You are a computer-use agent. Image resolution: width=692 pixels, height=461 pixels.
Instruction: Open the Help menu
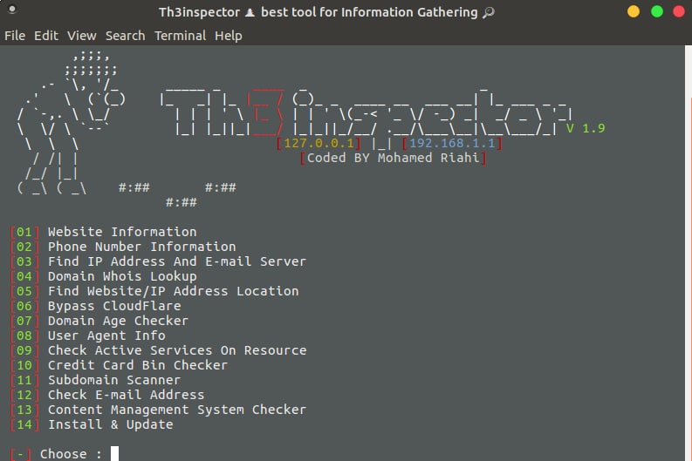coord(228,36)
